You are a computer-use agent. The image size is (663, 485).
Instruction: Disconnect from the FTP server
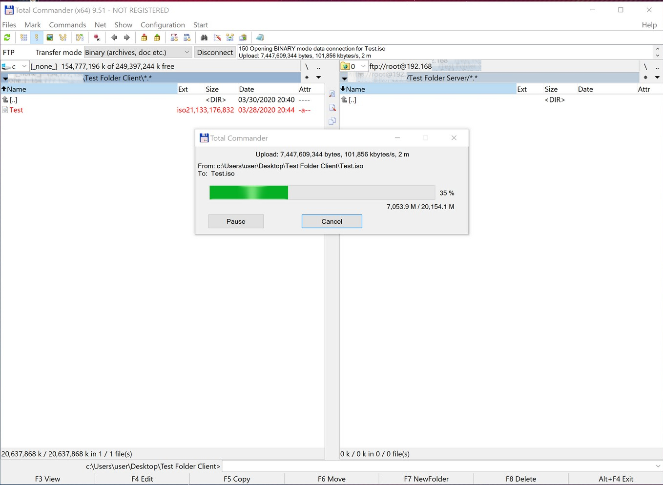[215, 52]
